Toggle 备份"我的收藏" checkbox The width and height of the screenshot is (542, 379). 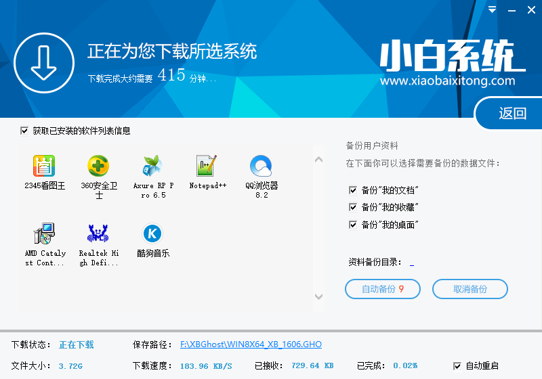pos(353,207)
